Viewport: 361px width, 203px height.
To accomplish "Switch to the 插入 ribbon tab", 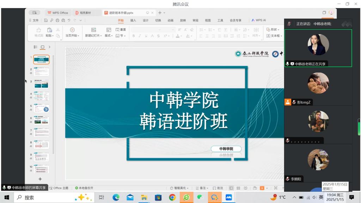I will (133, 20).
